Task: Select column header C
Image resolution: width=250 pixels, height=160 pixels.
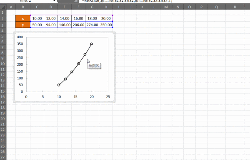Action: tap(37, 7)
